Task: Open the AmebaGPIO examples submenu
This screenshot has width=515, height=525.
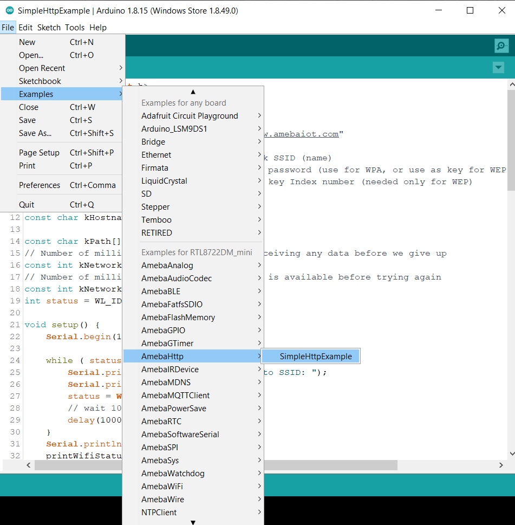Action: pos(193,330)
